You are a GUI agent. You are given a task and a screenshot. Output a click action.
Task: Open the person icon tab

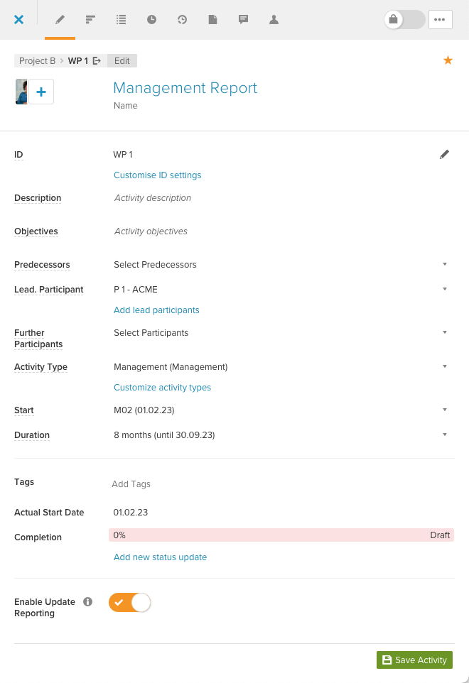(x=274, y=20)
